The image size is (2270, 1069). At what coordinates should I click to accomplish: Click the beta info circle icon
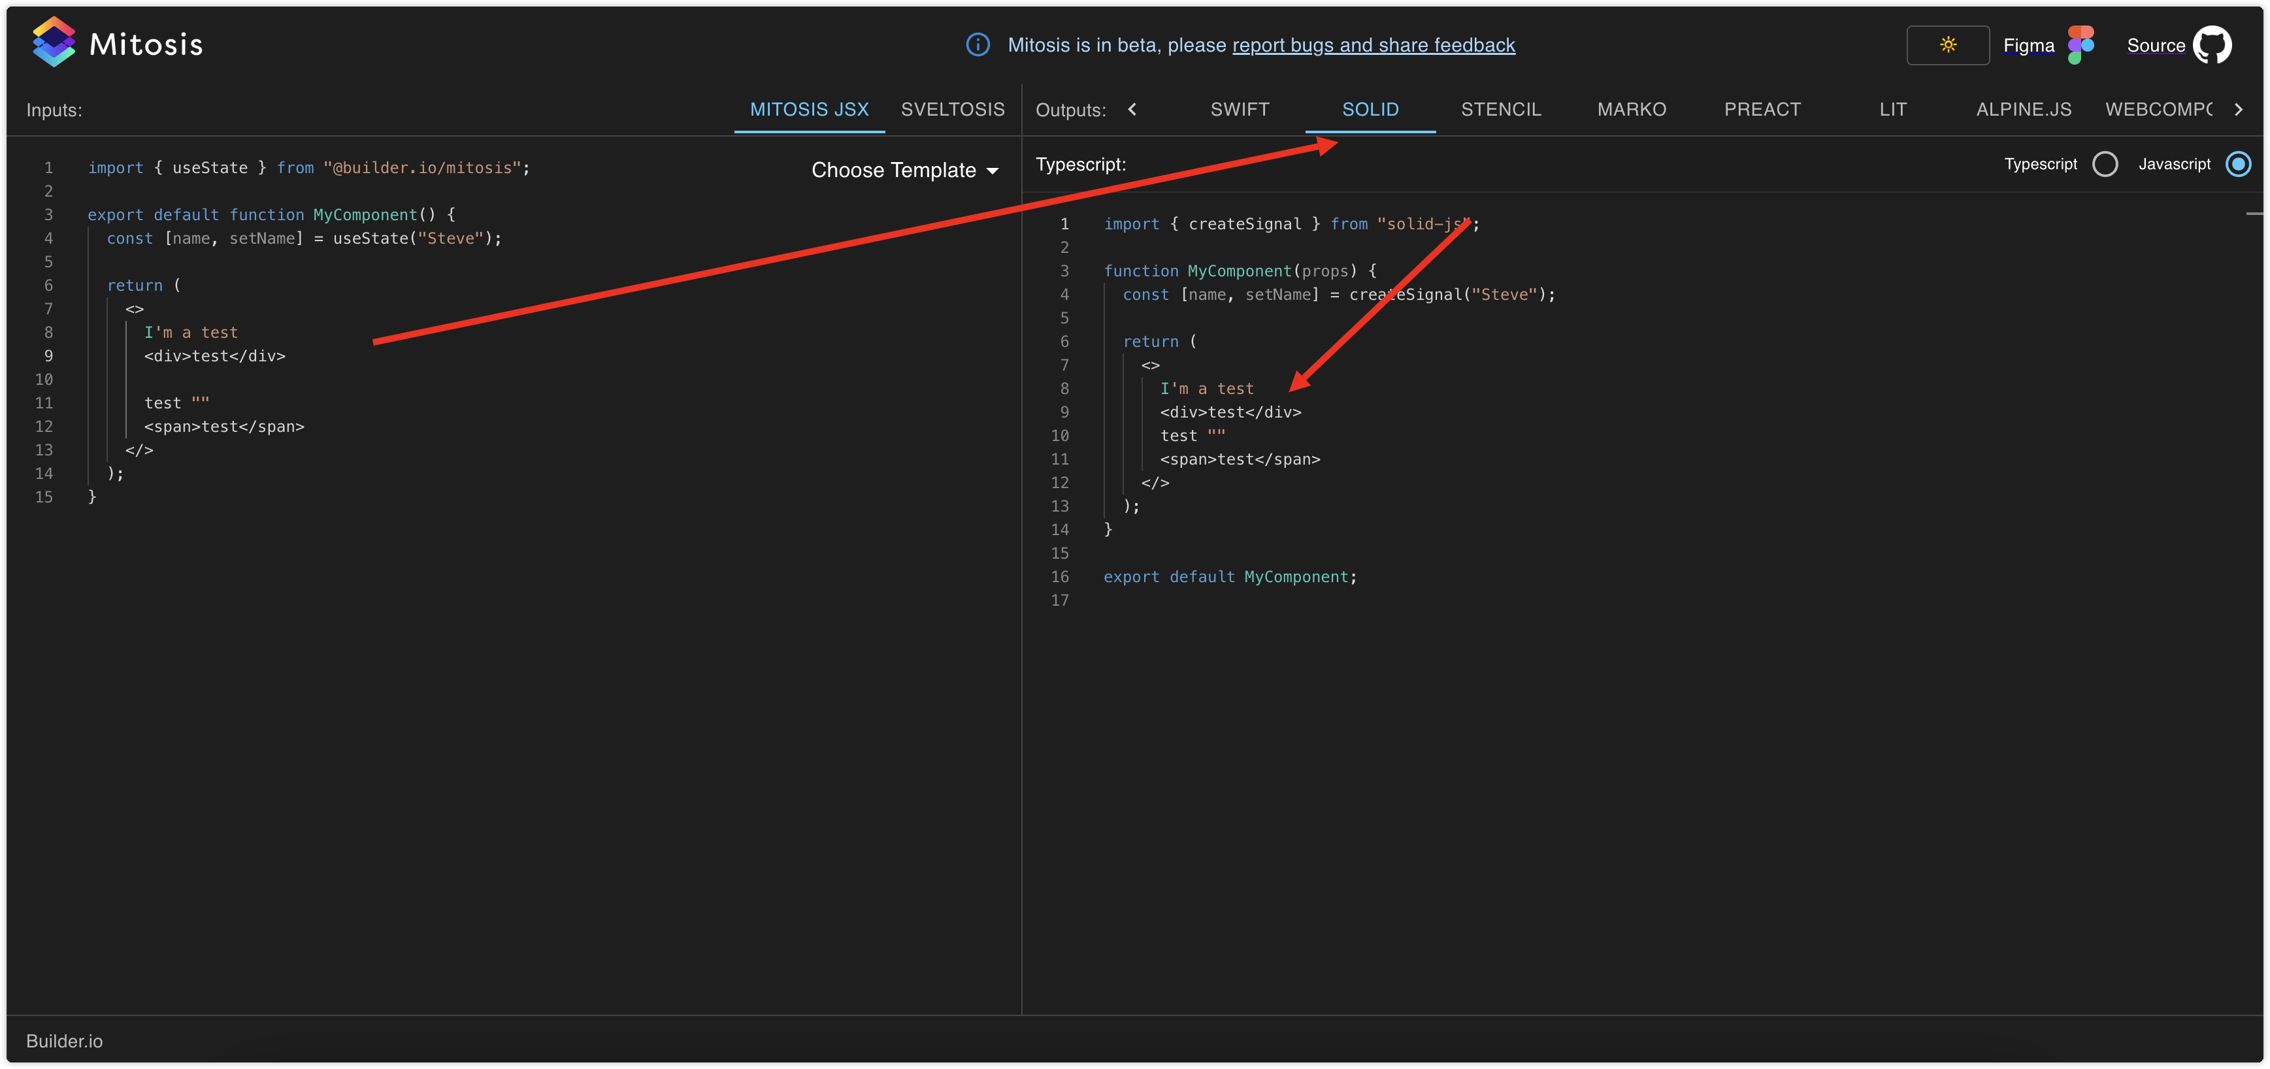[x=978, y=45]
